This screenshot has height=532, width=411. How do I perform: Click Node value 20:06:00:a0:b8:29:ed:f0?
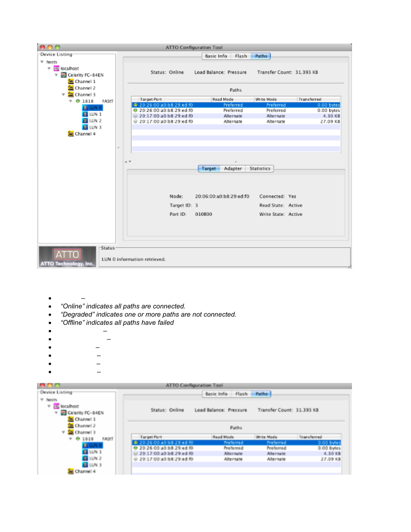point(222,196)
